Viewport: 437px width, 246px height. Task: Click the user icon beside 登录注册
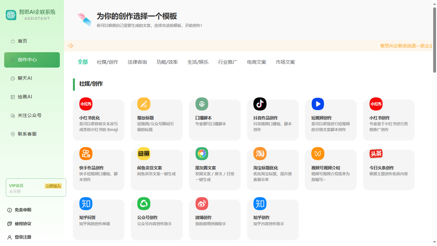[10, 237]
